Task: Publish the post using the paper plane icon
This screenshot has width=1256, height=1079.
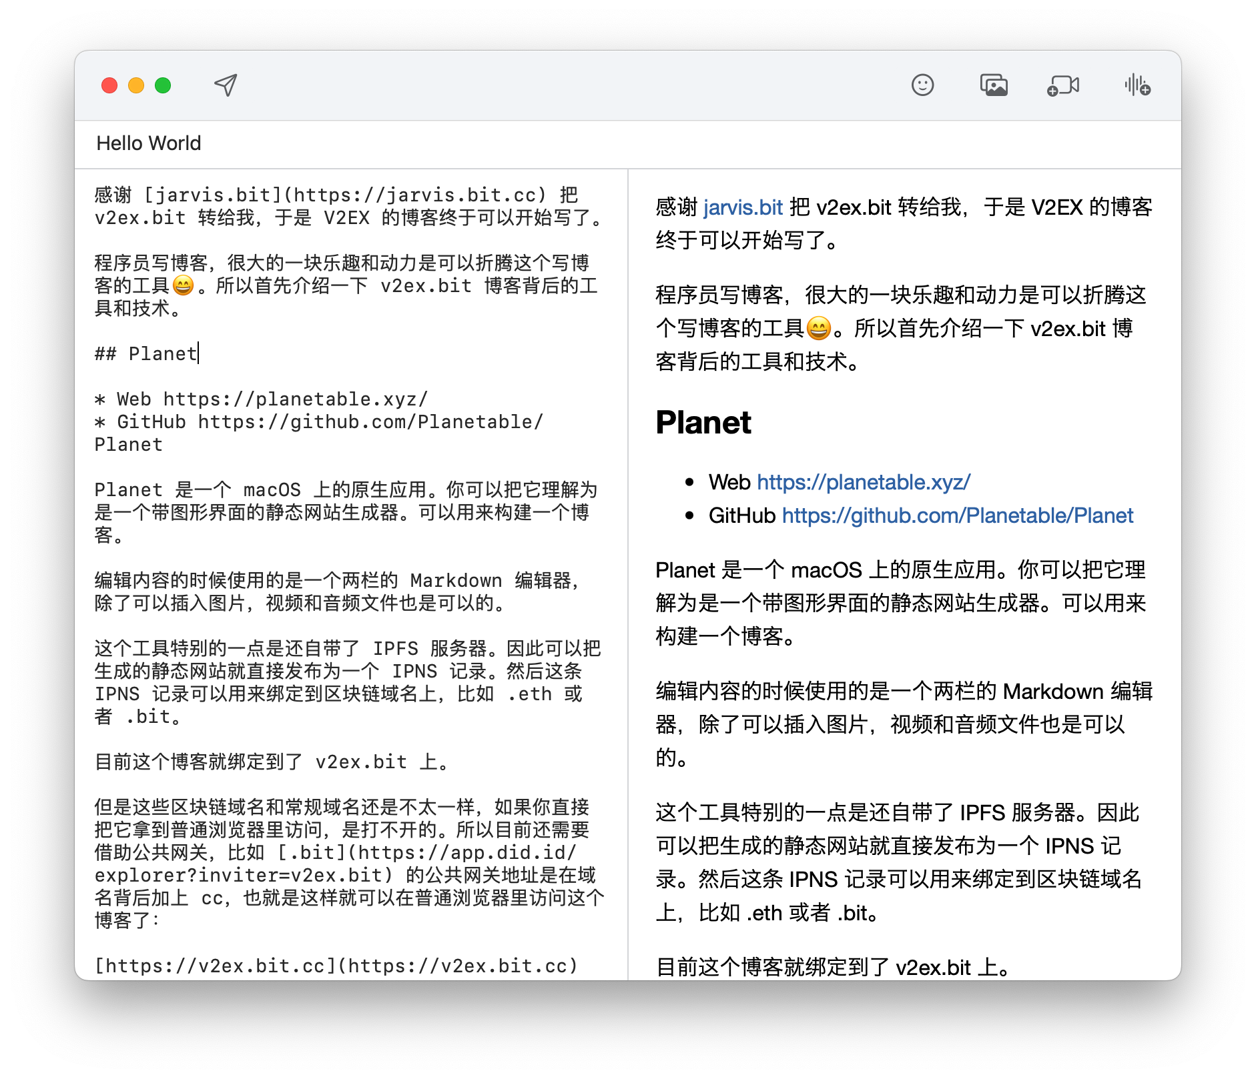Action: [x=224, y=85]
